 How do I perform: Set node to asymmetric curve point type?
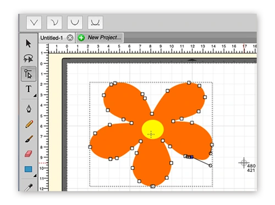54,23
